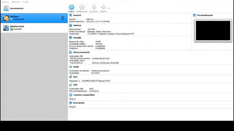The width and height of the screenshot is (234, 131).
Task: Click the Windows DirectSound audio driver value
Action: pos(100,71)
